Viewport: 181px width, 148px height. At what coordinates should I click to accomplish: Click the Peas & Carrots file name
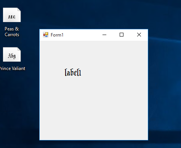[12, 32]
